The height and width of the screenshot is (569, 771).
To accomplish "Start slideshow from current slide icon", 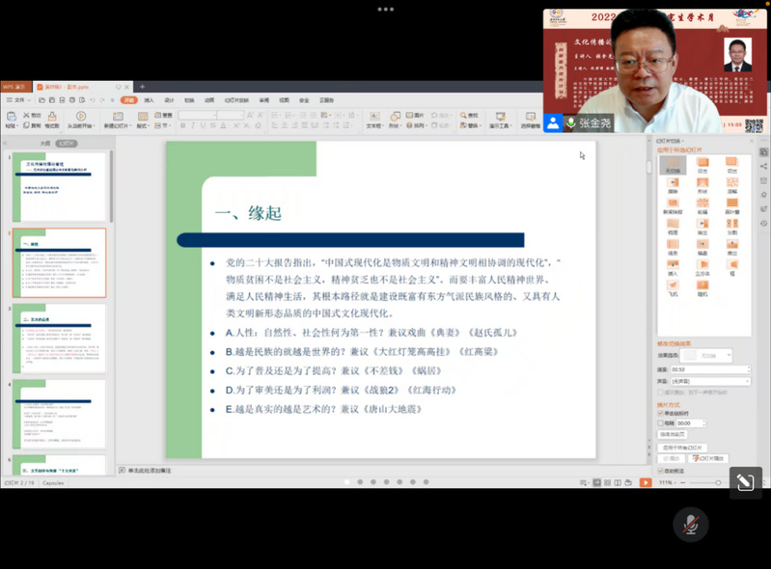I will click(x=79, y=118).
